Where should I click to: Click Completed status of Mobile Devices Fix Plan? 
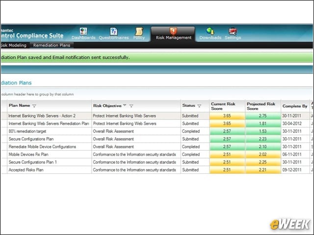191,155
